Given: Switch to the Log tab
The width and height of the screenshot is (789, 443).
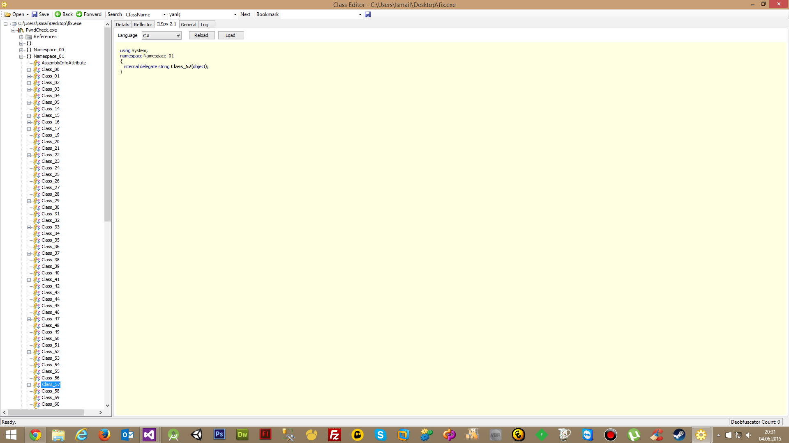Looking at the screenshot, I should [x=204, y=25].
